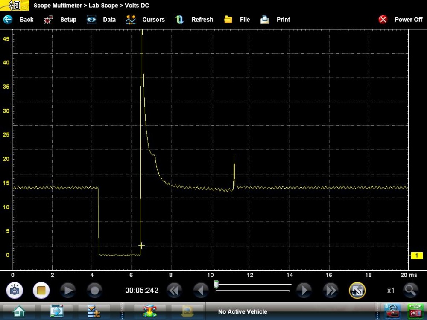427x320 pixels.
Task: Click the Print icon
Action: coord(265,20)
